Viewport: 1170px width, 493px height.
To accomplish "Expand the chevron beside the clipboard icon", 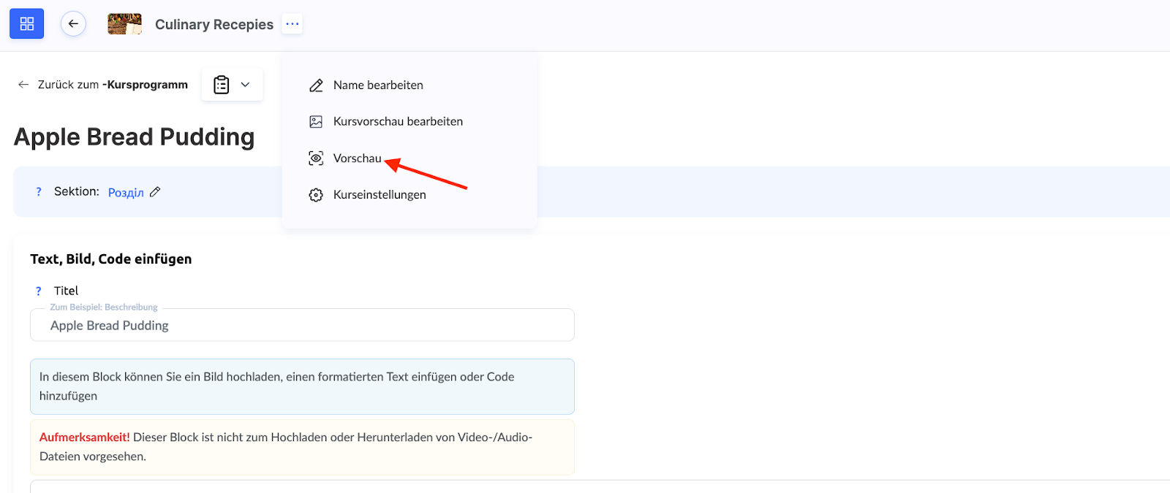I will (x=246, y=85).
